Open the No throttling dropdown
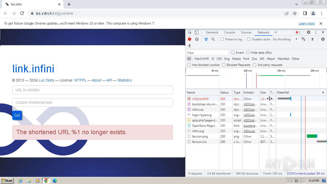 tap(285, 39)
